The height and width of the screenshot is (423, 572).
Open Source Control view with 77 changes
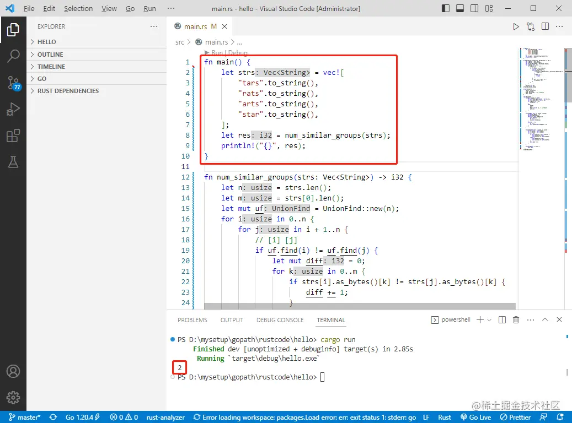pos(13,83)
